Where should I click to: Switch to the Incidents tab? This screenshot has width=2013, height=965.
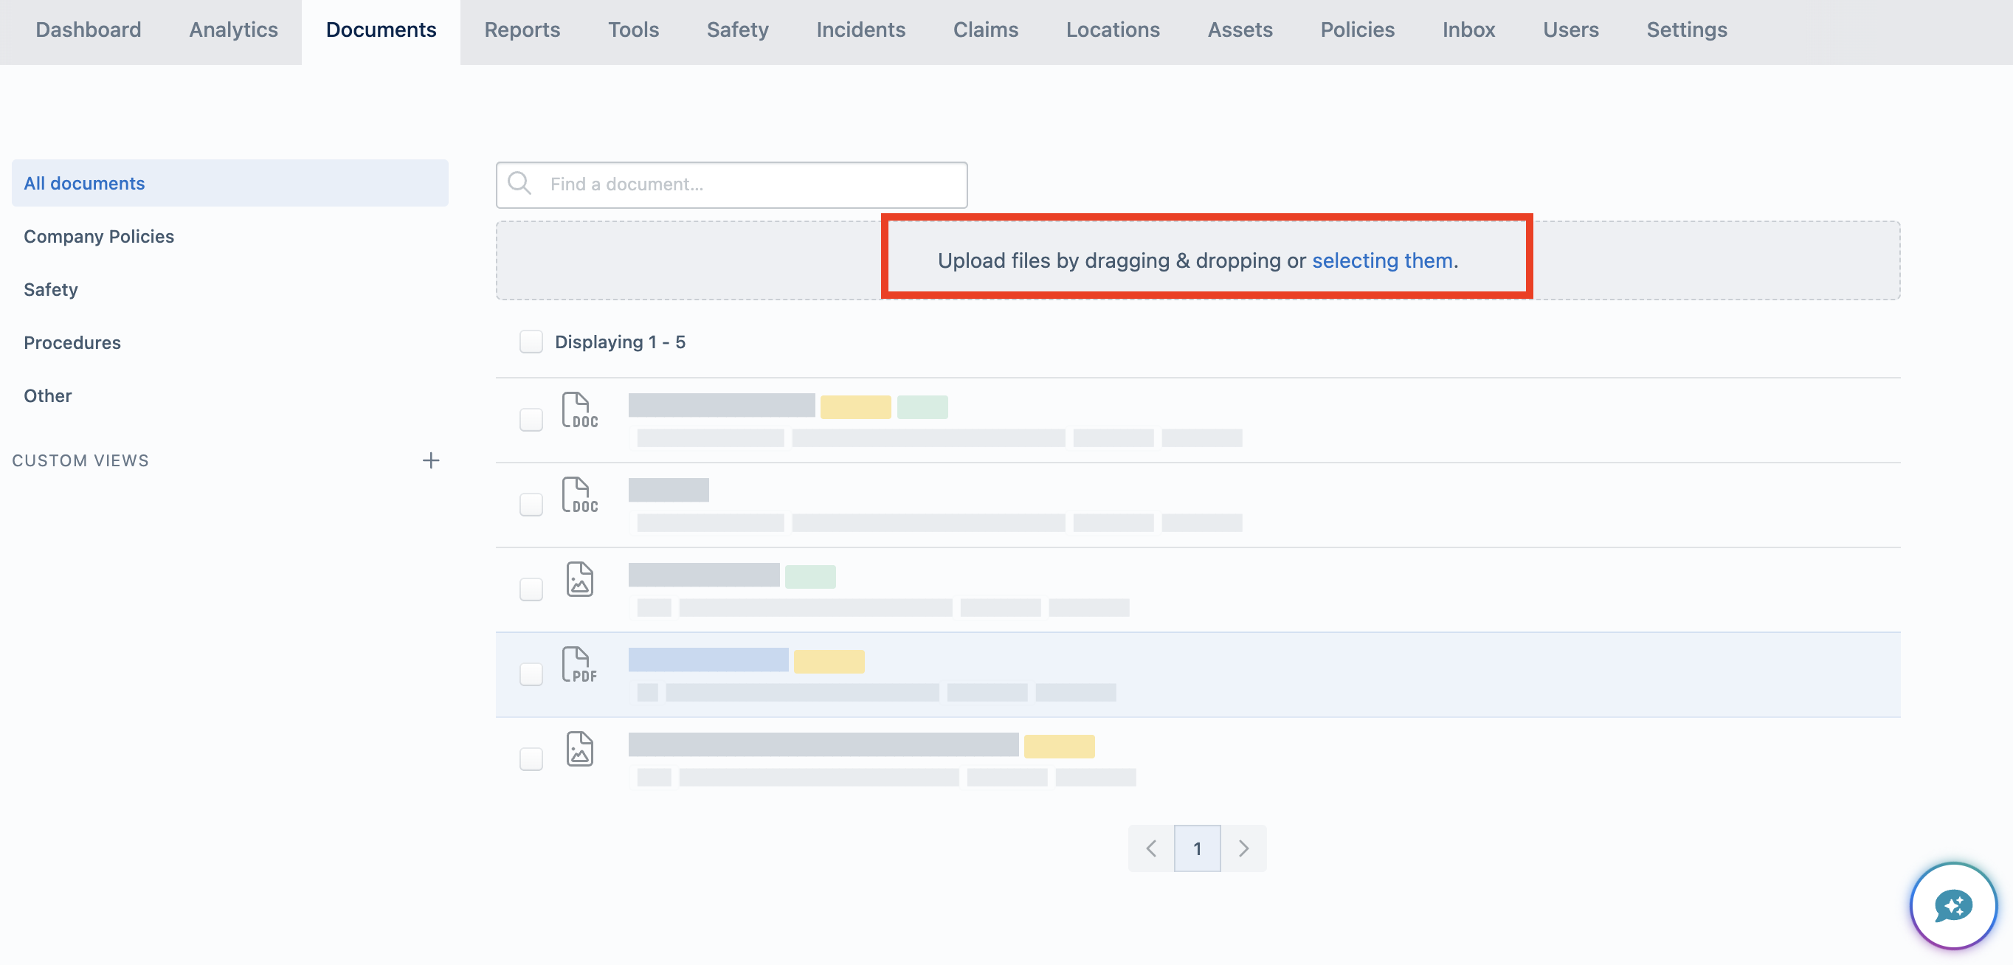860,30
